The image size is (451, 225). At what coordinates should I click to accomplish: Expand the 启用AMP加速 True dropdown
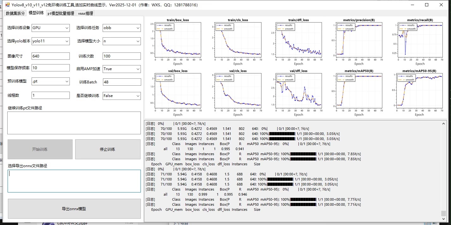[122, 69]
